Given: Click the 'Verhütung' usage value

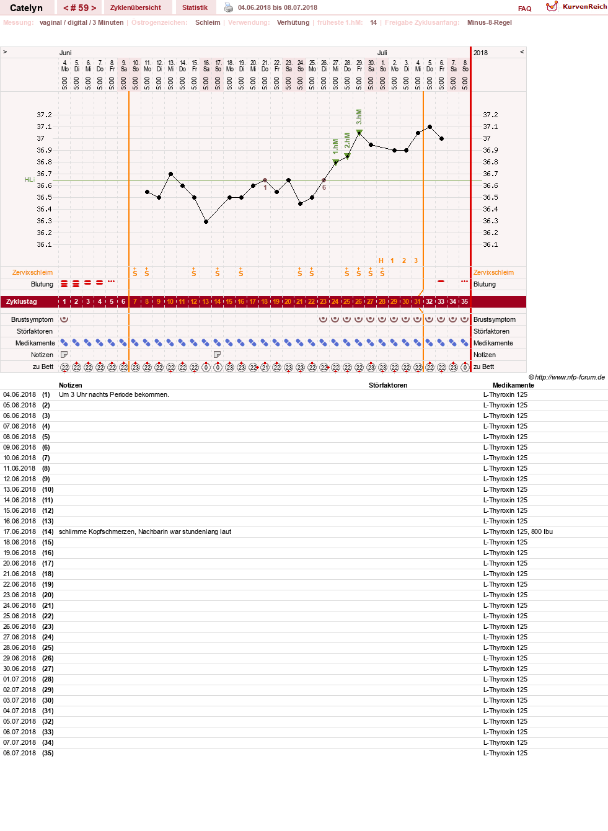Looking at the screenshot, I should point(293,22).
